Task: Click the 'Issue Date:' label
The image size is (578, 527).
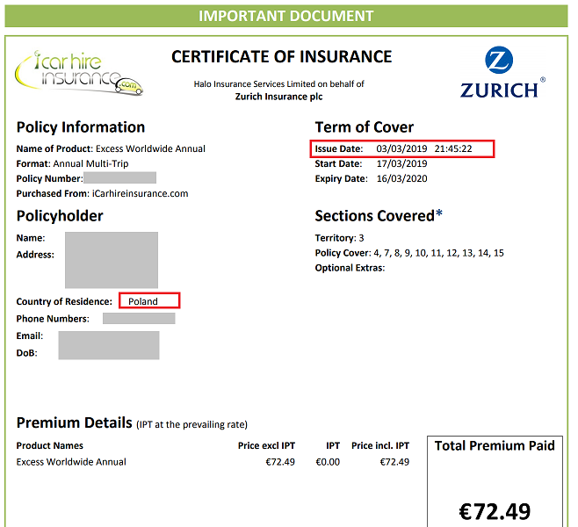Action: click(339, 148)
